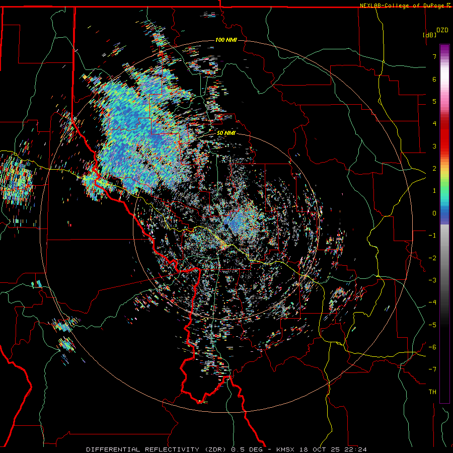Click the TH threshold label on colorbar
453x453 pixels.
tap(432, 392)
